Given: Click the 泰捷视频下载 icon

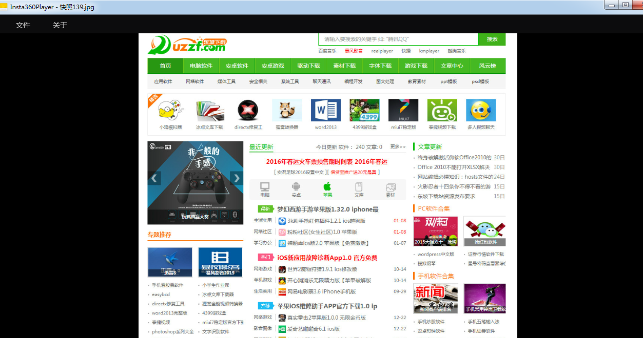Looking at the screenshot, I should (442, 110).
